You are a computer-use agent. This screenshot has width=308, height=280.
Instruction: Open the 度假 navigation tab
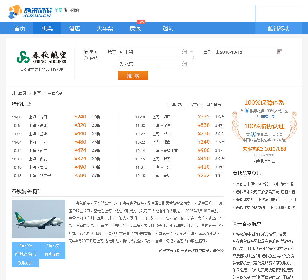(x=135, y=28)
